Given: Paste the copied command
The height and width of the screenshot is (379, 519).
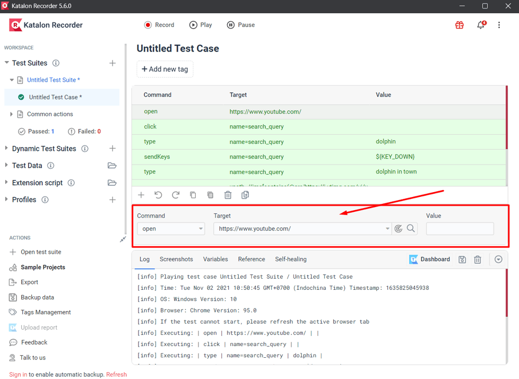Looking at the screenshot, I should [210, 195].
